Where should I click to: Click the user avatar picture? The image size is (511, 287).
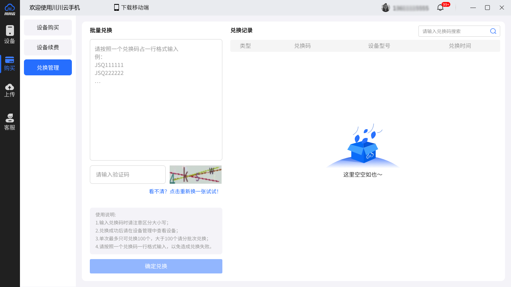385,8
